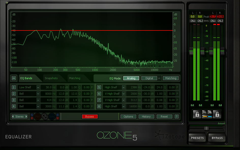The height and width of the screenshot is (150, 240).
Task: Click the output right channel gain fader
Action: point(222,51)
